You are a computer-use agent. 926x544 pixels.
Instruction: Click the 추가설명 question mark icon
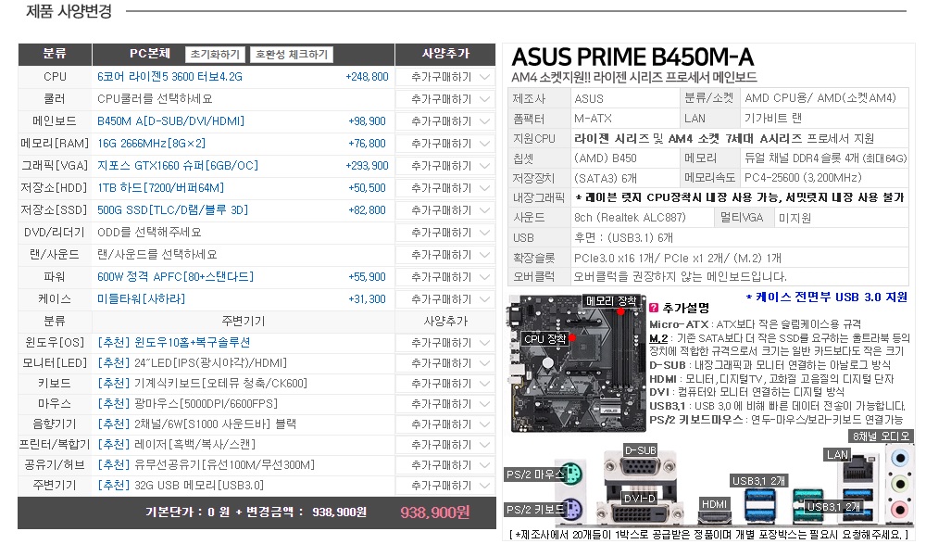(x=654, y=308)
